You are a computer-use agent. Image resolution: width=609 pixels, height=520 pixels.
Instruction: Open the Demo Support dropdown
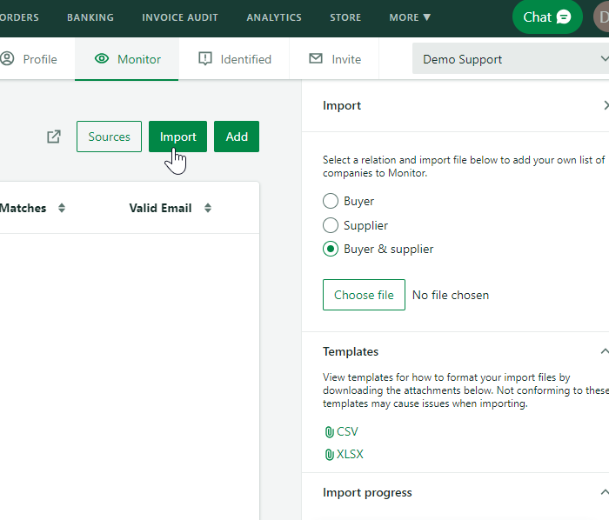tap(511, 58)
